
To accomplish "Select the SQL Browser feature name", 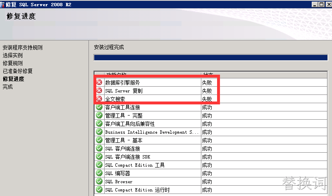I will click(119, 182).
